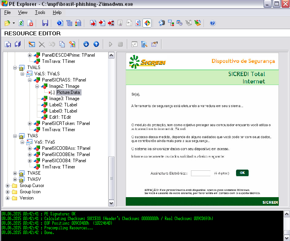290x241 pixels.
Task: Click the Assinatura Eletrônica input field
Action: [x=201, y=173]
